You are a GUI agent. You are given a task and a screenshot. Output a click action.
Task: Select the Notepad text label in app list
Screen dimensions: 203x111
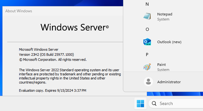click(165, 14)
